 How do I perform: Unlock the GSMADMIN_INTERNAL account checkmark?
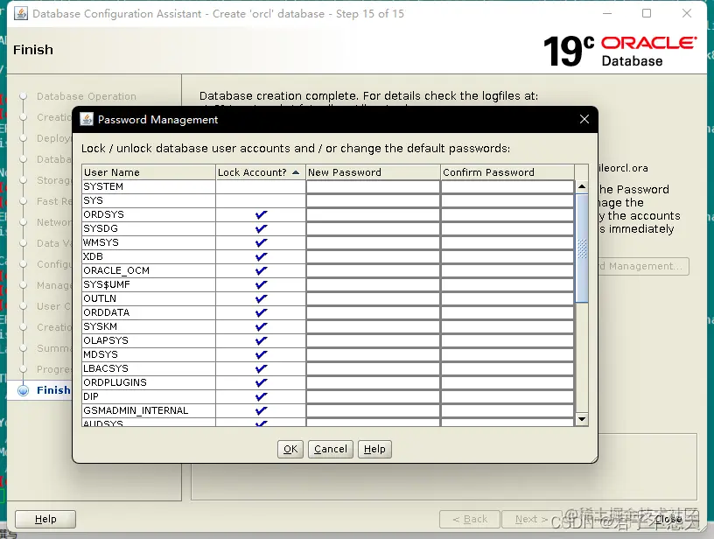pos(261,410)
